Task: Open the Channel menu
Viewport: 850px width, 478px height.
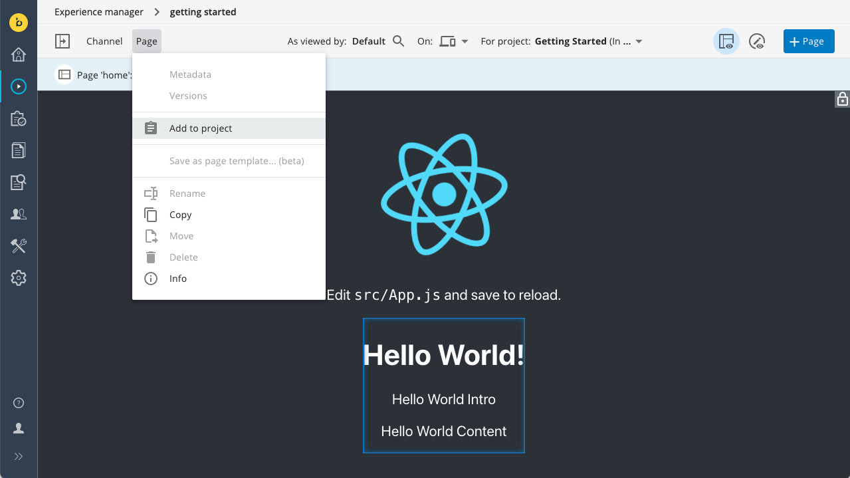Action: pyautogui.click(x=104, y=41)
